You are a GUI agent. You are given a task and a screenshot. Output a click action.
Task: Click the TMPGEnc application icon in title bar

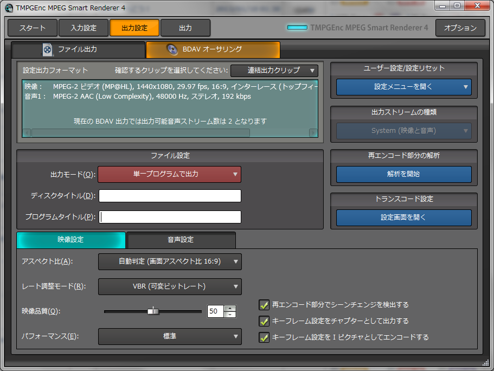click(x=9, y=8)
